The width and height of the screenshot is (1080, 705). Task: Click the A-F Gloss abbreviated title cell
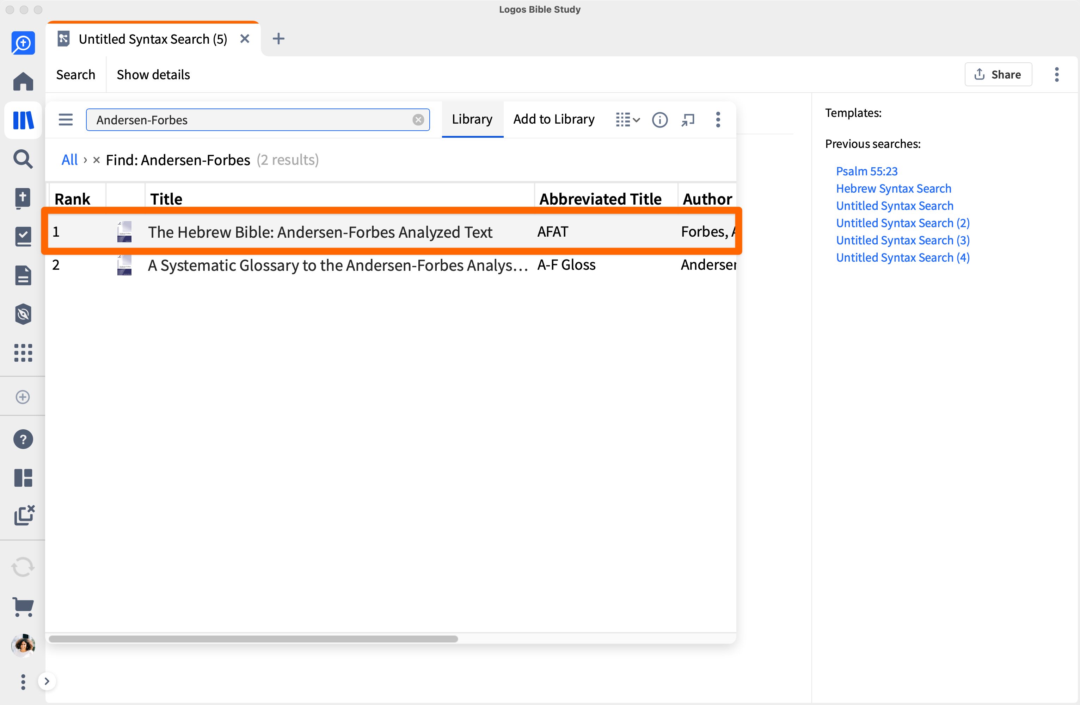[x=566, y=265]
